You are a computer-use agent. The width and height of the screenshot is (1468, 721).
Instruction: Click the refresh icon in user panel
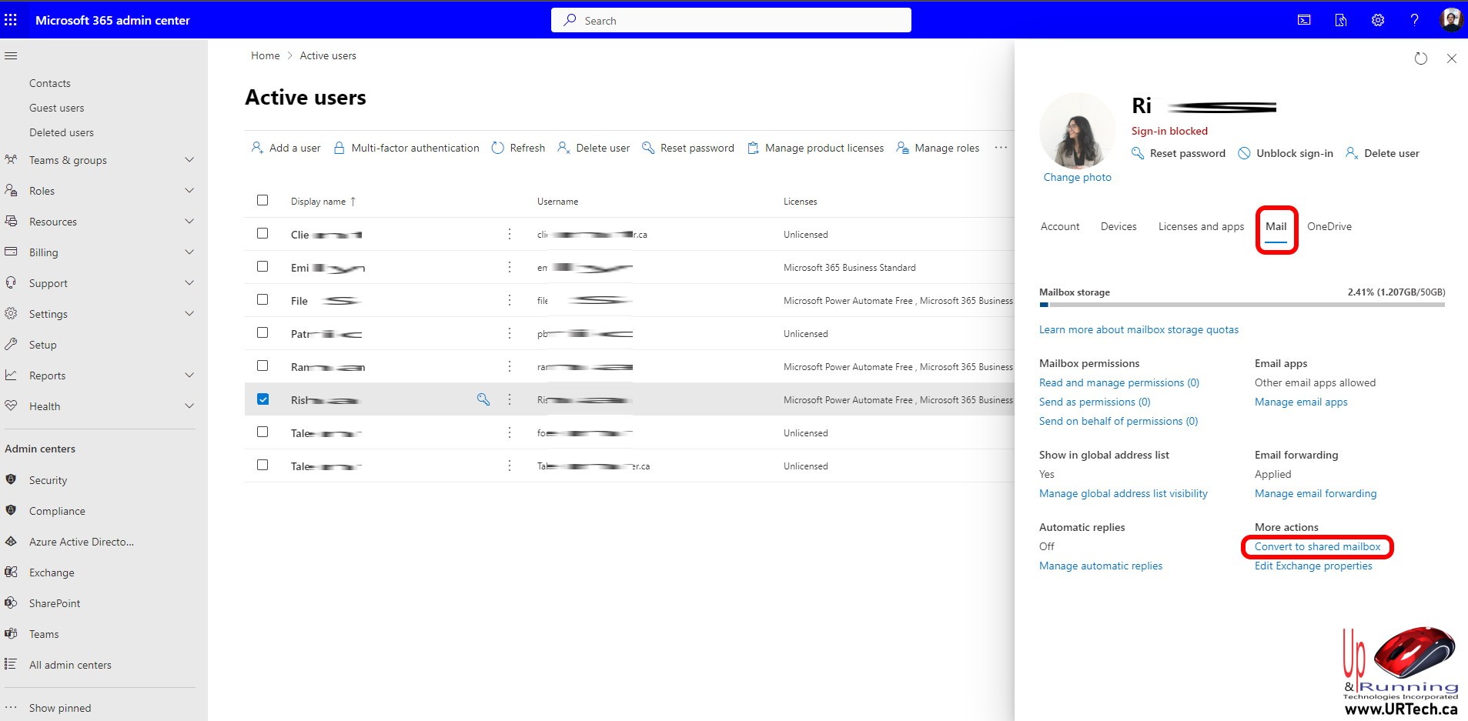(1420, 58)
